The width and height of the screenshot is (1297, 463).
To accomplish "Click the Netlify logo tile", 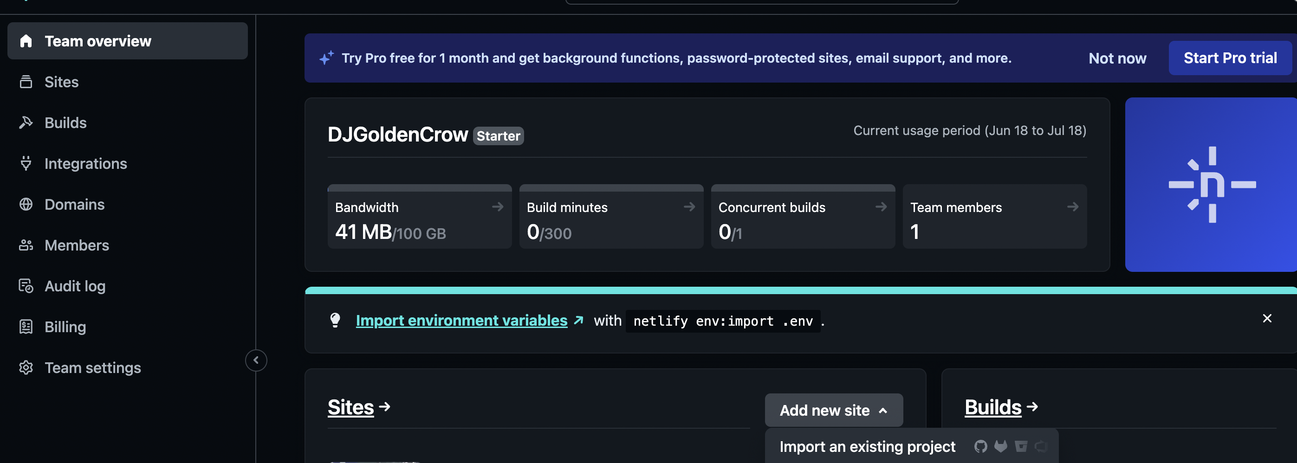I will click(1212, 185).
